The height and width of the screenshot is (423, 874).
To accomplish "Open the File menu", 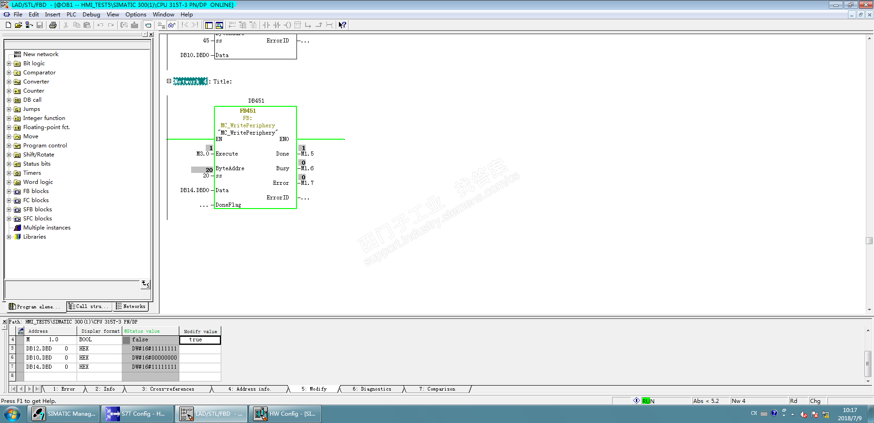I will pyautogui.click(x=18, y=15).
